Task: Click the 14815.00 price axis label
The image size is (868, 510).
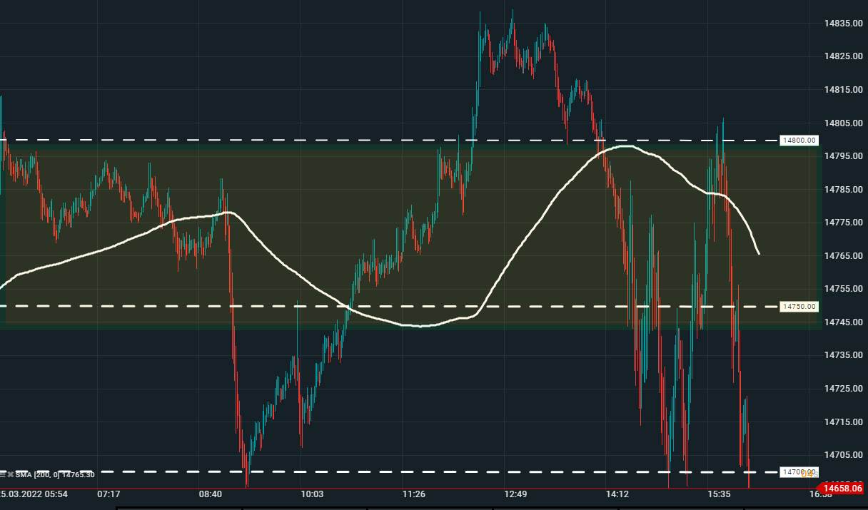Action: 843,89
